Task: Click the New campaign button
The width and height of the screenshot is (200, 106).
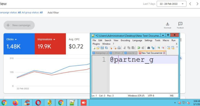Action: pos(19,25)
